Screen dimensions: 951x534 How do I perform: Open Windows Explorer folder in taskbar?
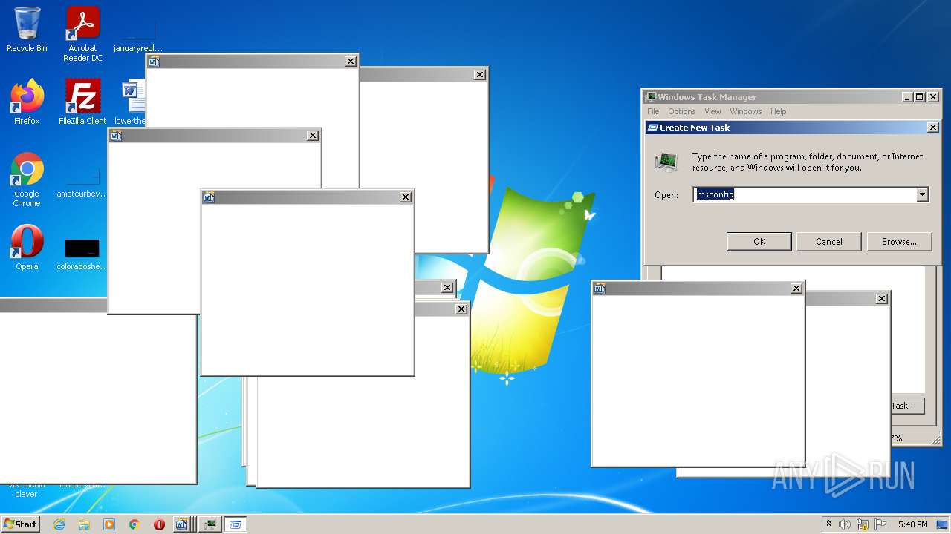point(84,524)
